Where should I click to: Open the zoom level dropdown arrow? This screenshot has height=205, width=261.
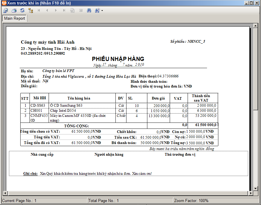click(102, 11)
